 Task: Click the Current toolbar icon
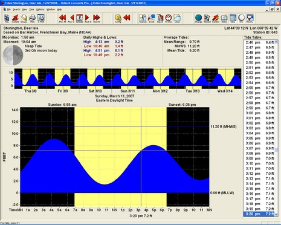click(x=15, y=18)
